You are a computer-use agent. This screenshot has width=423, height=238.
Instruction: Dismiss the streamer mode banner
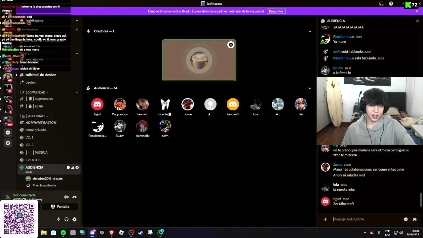[417, 11]
